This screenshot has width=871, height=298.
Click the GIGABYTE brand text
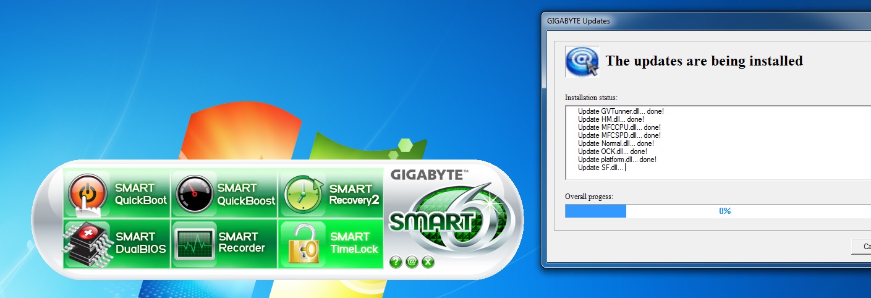429,175
